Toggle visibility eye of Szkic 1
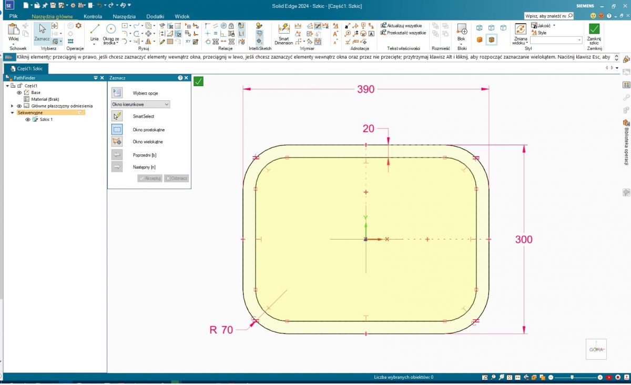Screen dimensions: 631x385 tap(28, 119)
